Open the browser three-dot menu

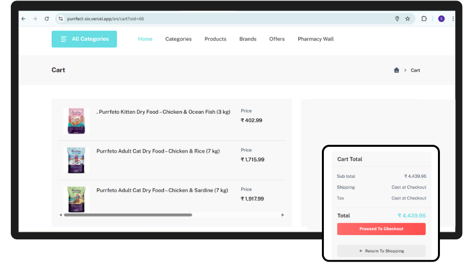(453, 19)
